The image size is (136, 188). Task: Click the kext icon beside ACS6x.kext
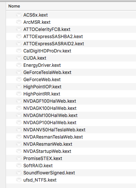(19, 15)
